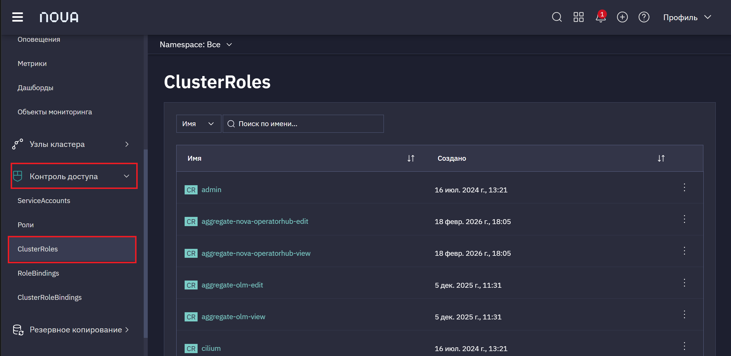This screenshot has height=356, width=731.
Task: Click the Имя column header
Action: click(x=194, y=158)
